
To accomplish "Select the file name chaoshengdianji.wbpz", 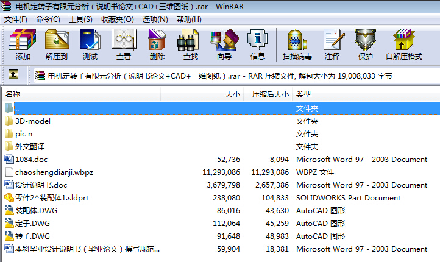I will 54,172.
